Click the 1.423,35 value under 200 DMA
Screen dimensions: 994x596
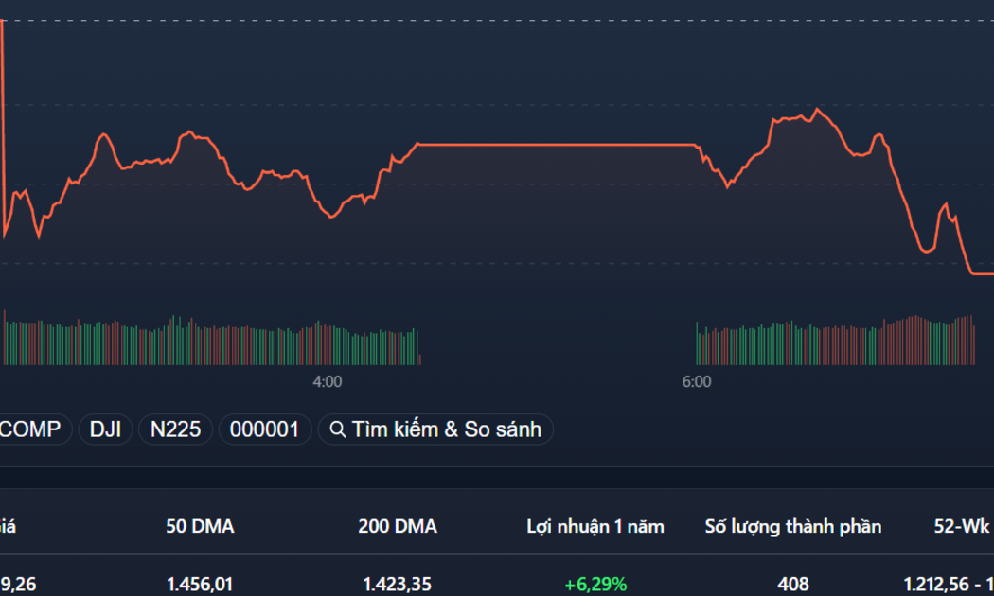click(398, 584)
